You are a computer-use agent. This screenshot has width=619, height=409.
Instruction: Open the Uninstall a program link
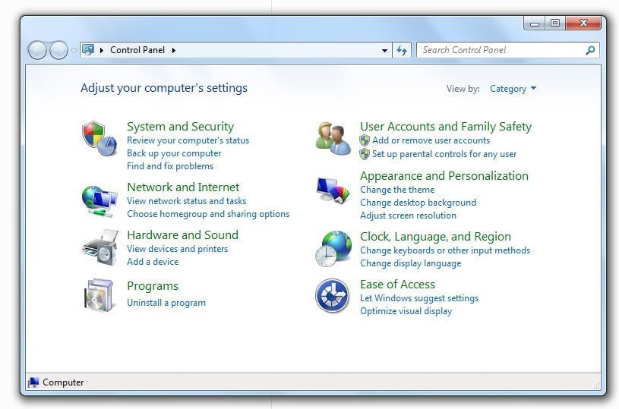[x=166, y=303]
